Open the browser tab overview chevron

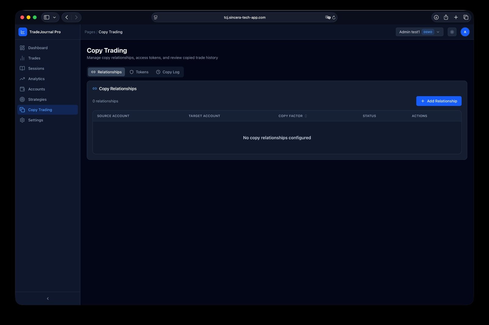(465, 17)
